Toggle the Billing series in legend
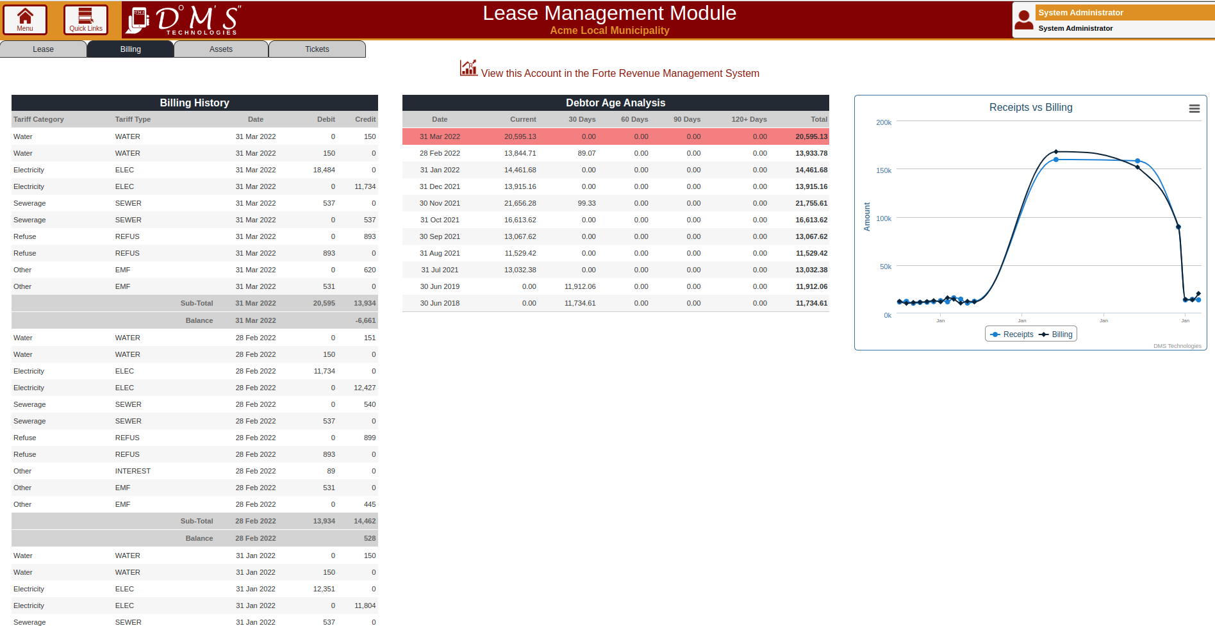Image resolution: width=1215 pixels, height=626 pixels. [1055, 334]
